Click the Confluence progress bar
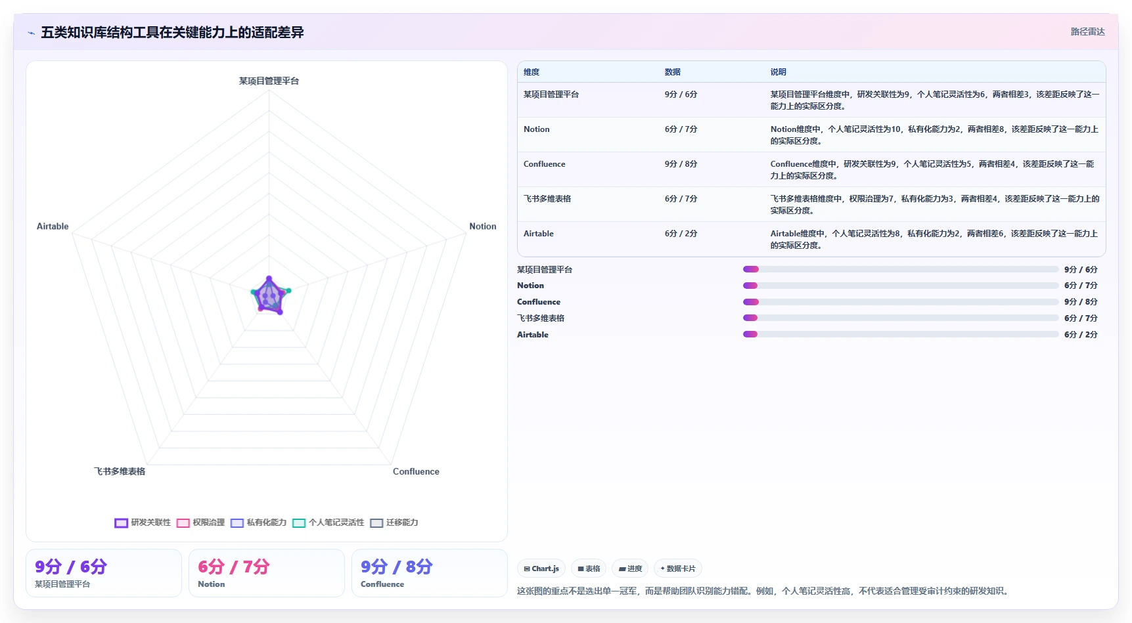1132x623 pixels. tap(901, 302)
